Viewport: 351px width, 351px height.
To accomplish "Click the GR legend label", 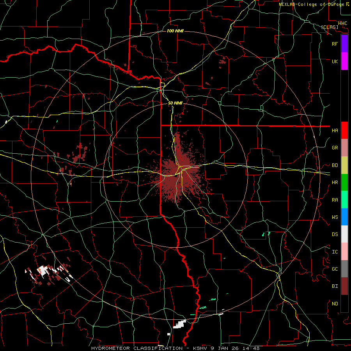I will coord(335,148).
